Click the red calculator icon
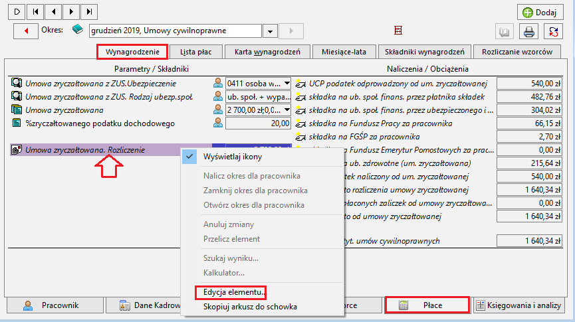 [x=398, y=31]
